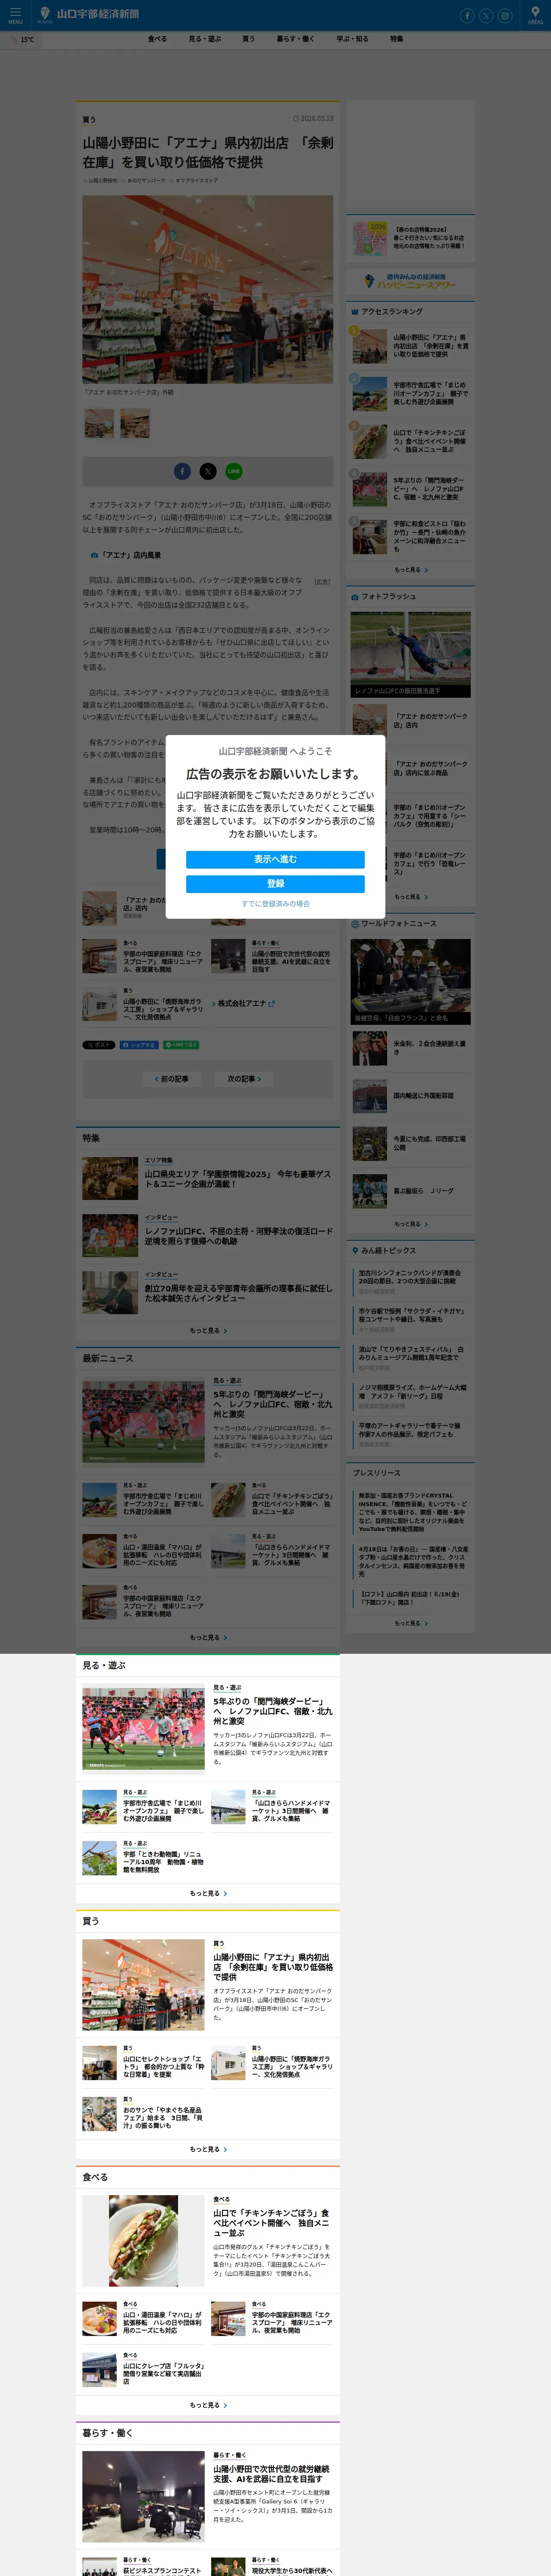Go to 前の記事

(172, 1079)
